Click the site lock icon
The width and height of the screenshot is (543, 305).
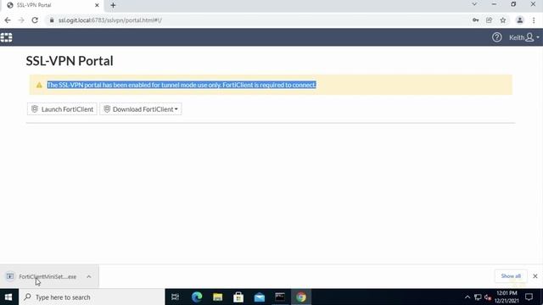click(x=52, y=20)
